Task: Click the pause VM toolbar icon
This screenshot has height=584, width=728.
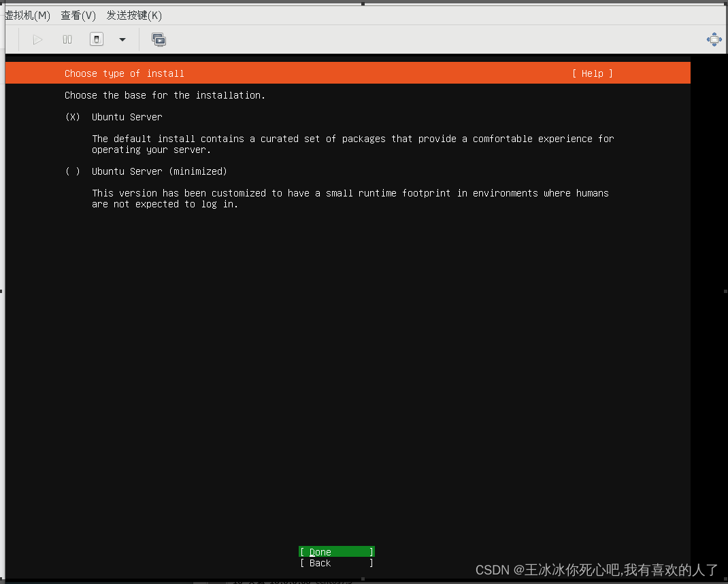Action: coord(67,40)
